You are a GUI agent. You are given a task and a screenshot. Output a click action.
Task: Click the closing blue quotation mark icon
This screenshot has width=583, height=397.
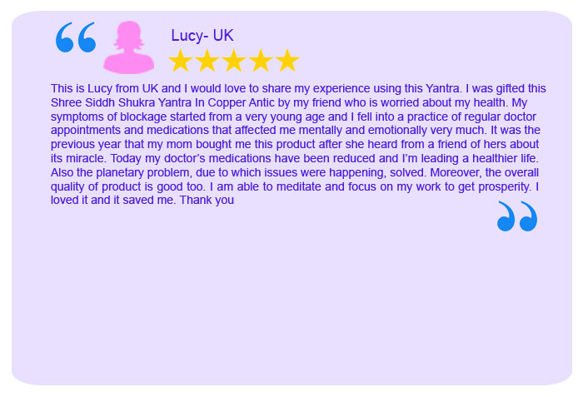pos(517,216)
